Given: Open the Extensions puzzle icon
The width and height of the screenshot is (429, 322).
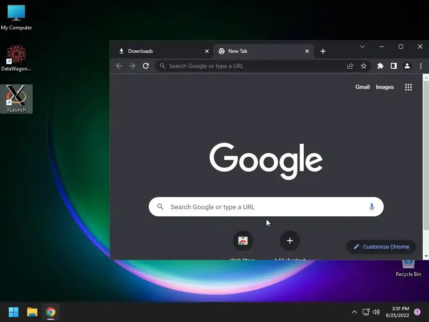Looking at the screenshot, I should 380,66.
